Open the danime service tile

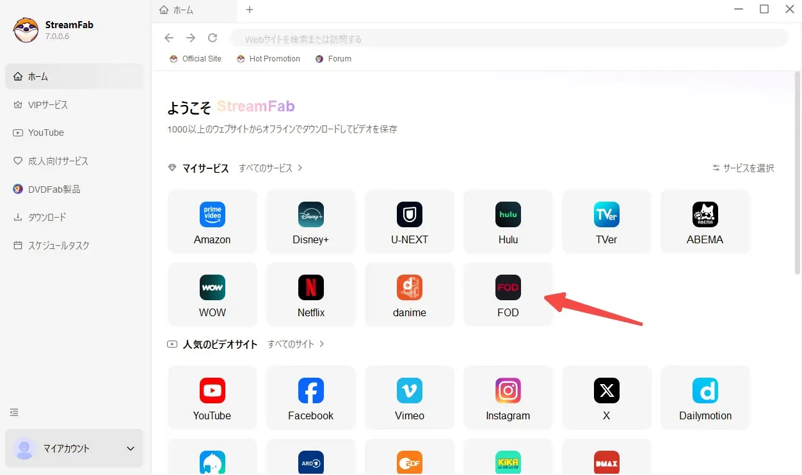pyautogui.click(x=409, y=294)
